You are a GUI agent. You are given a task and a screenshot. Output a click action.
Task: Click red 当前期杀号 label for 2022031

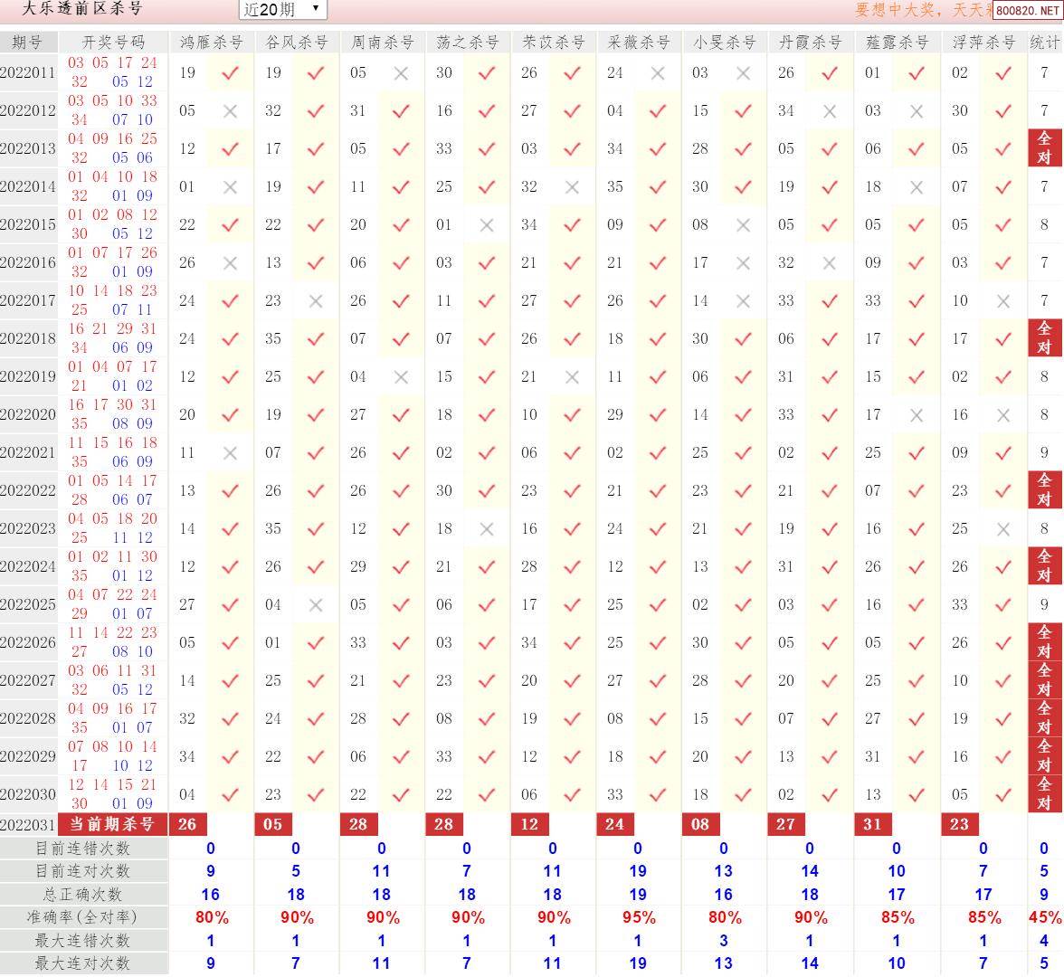[x=113, y=824]
